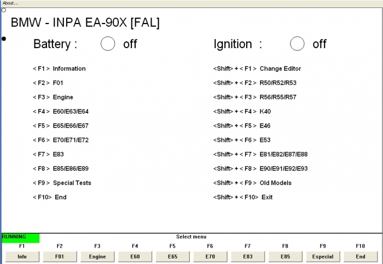Click the Info button under F1
This screenshot has height=264, width=383.
(22, 256)
